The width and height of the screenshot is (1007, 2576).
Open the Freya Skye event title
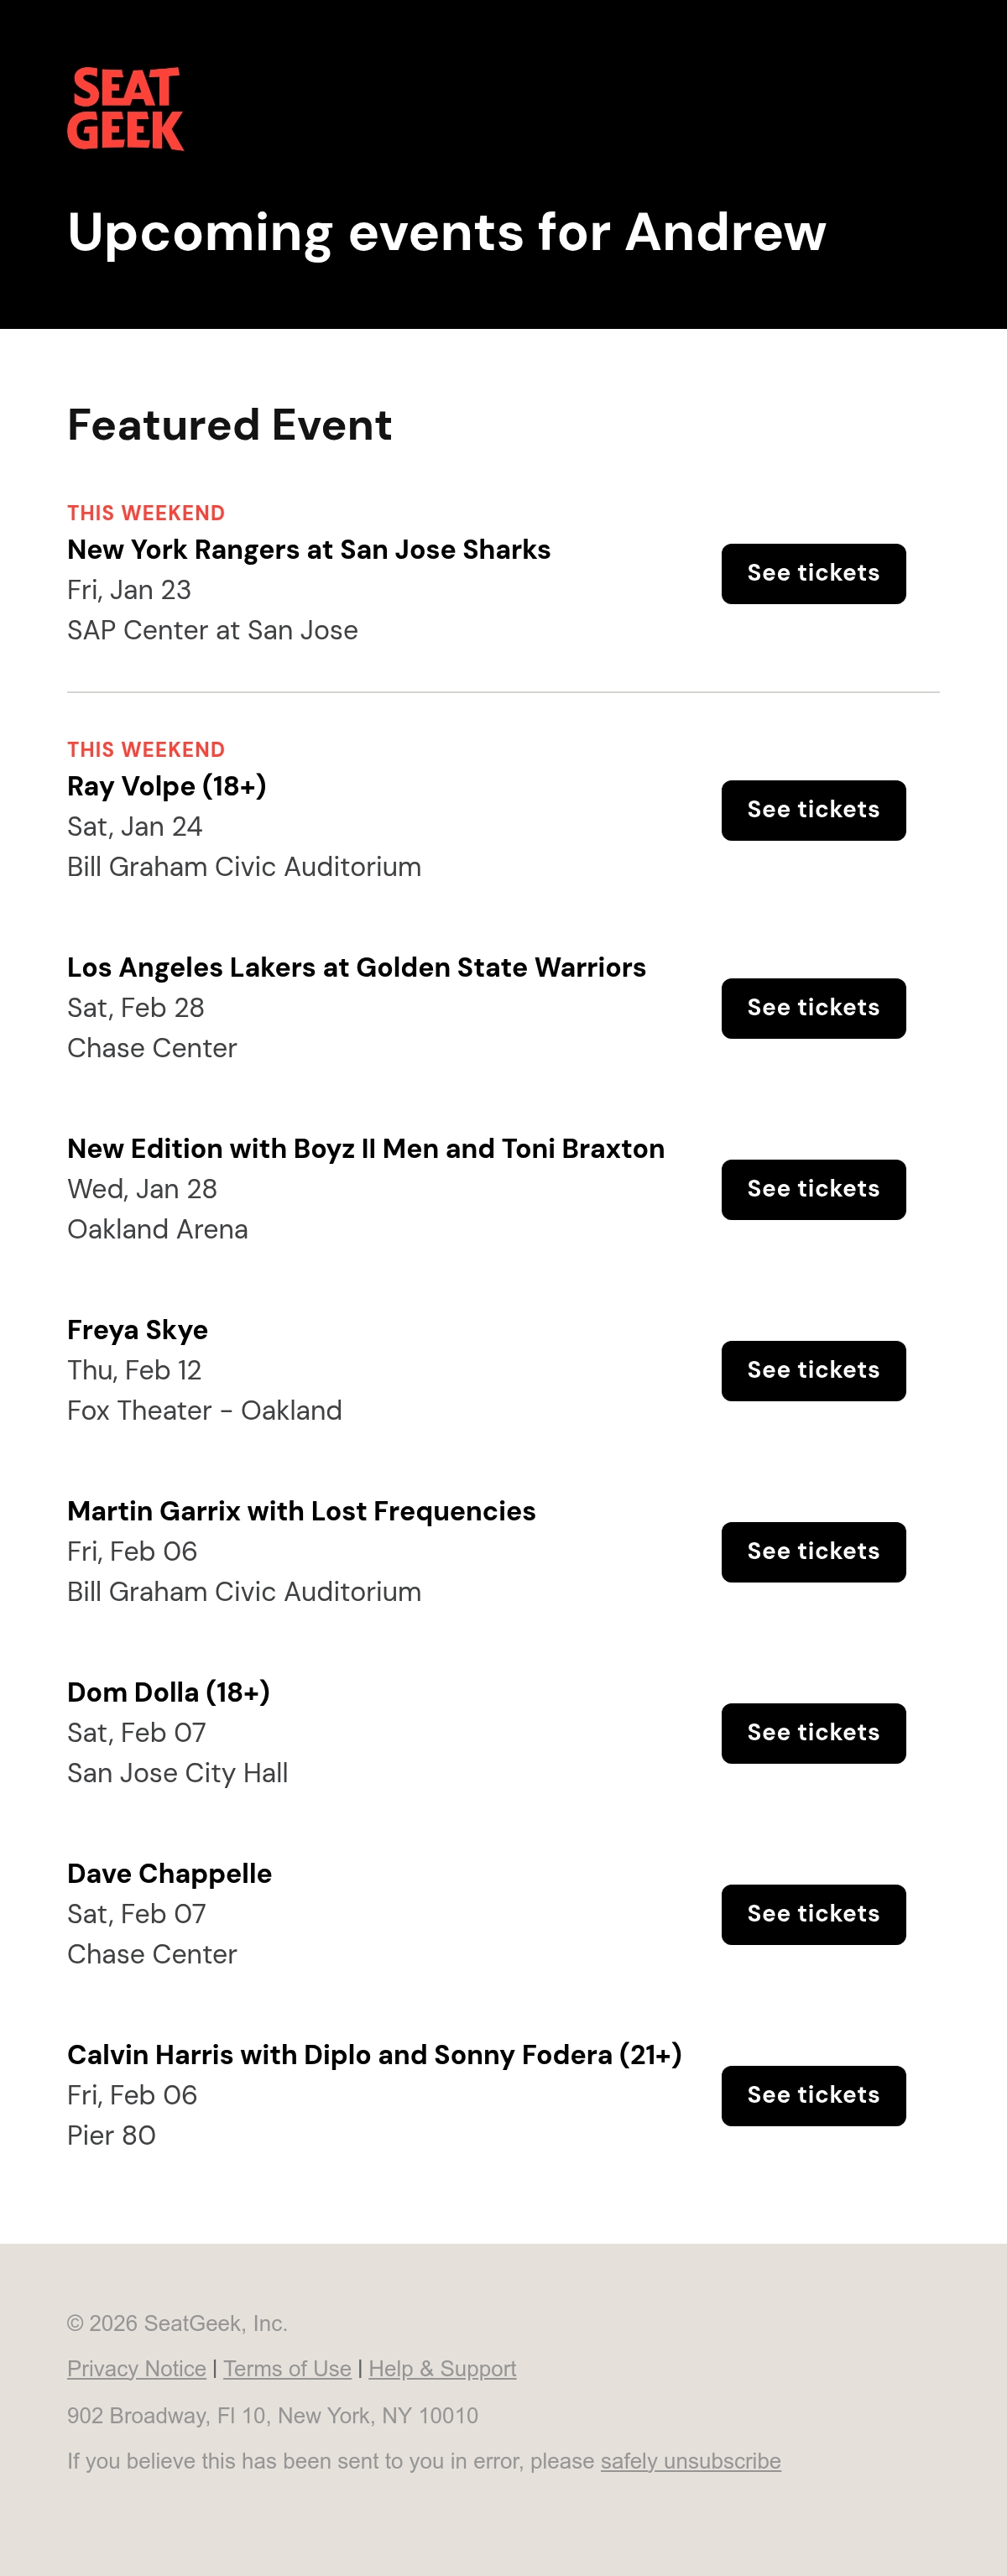click(x=137, y=1330)
